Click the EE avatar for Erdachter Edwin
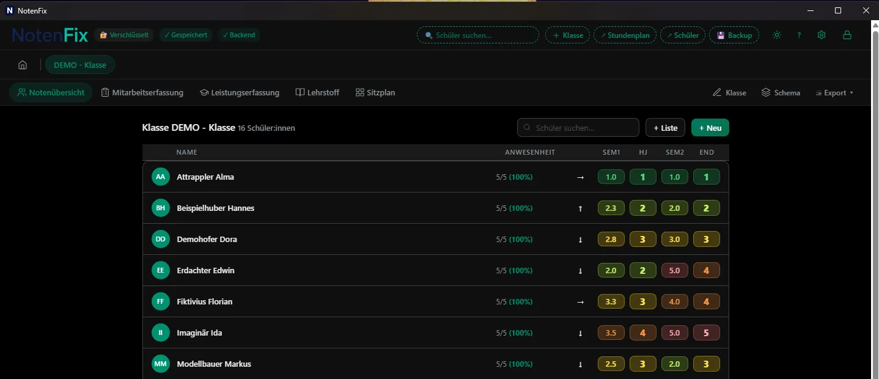 click(x=161, y=270)
